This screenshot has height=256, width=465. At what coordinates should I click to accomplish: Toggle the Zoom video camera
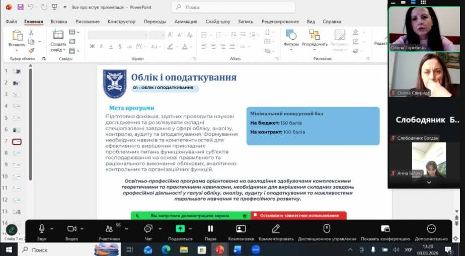[x=71, y=229]
